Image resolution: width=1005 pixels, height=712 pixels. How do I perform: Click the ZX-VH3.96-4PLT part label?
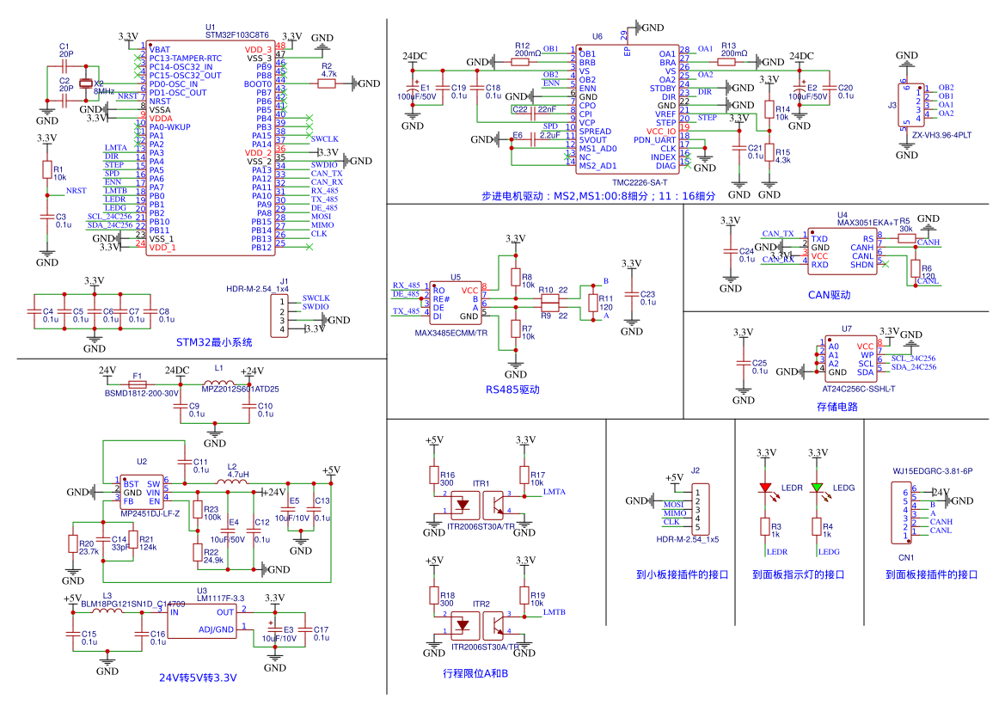point(941,135)
